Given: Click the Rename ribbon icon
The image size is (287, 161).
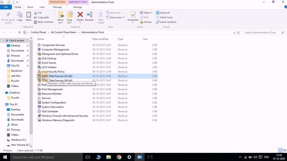Looking at the screenshot, I should tap(89, 15).
